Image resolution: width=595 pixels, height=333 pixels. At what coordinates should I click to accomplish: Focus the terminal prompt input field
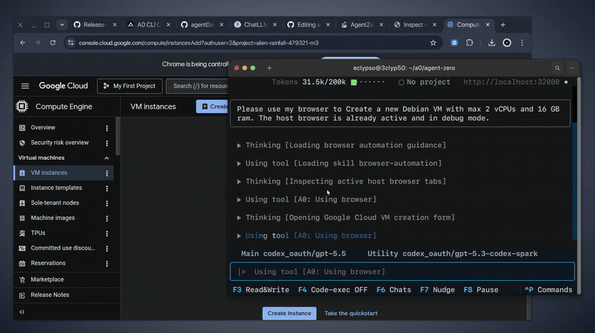(x=402, y=271)
